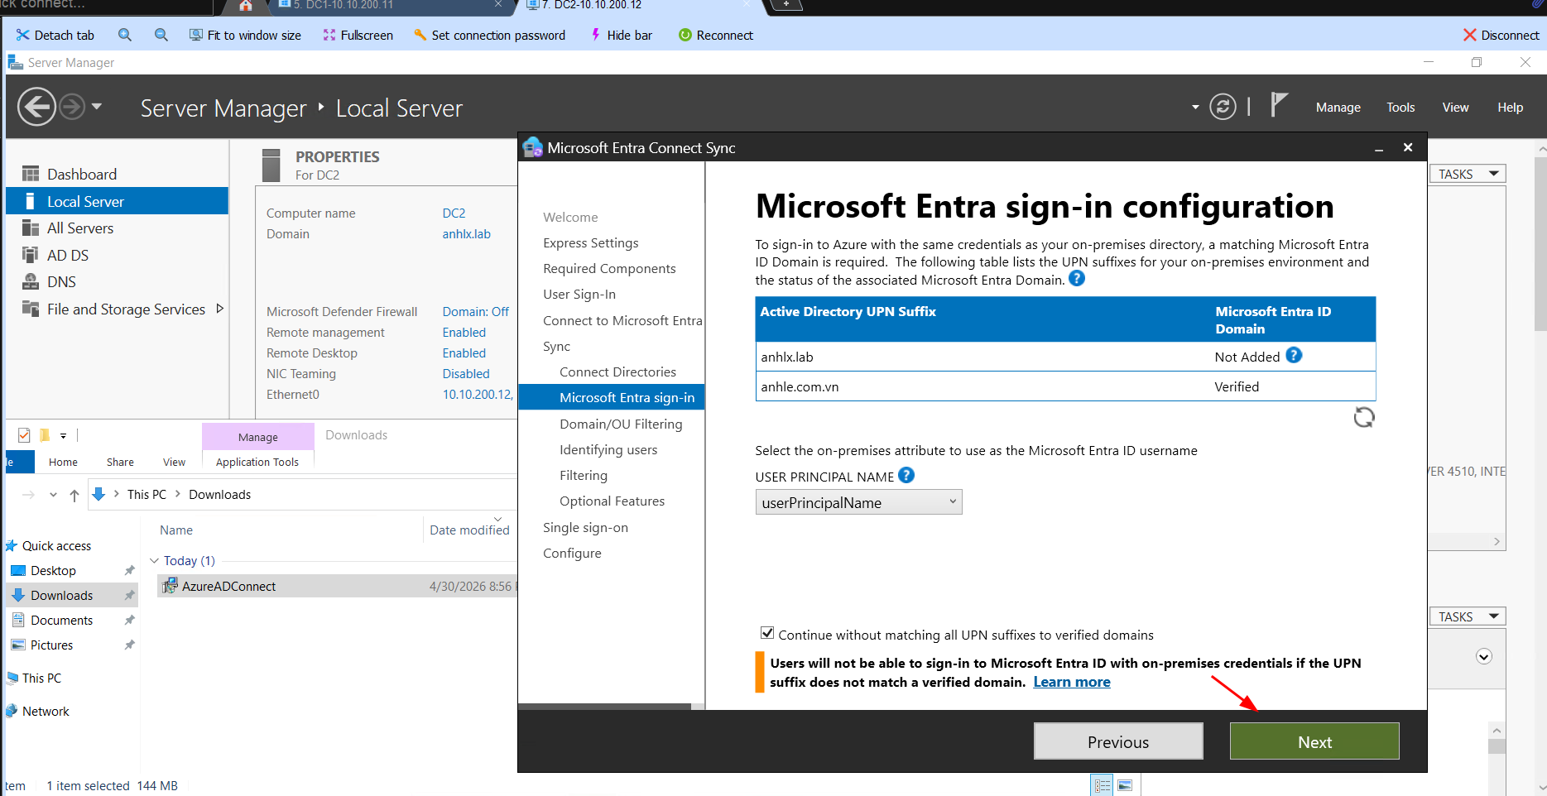Screen dimensions: 1547x796
Task: Click the Detach tab icon
Action: [x=22, y=35]
